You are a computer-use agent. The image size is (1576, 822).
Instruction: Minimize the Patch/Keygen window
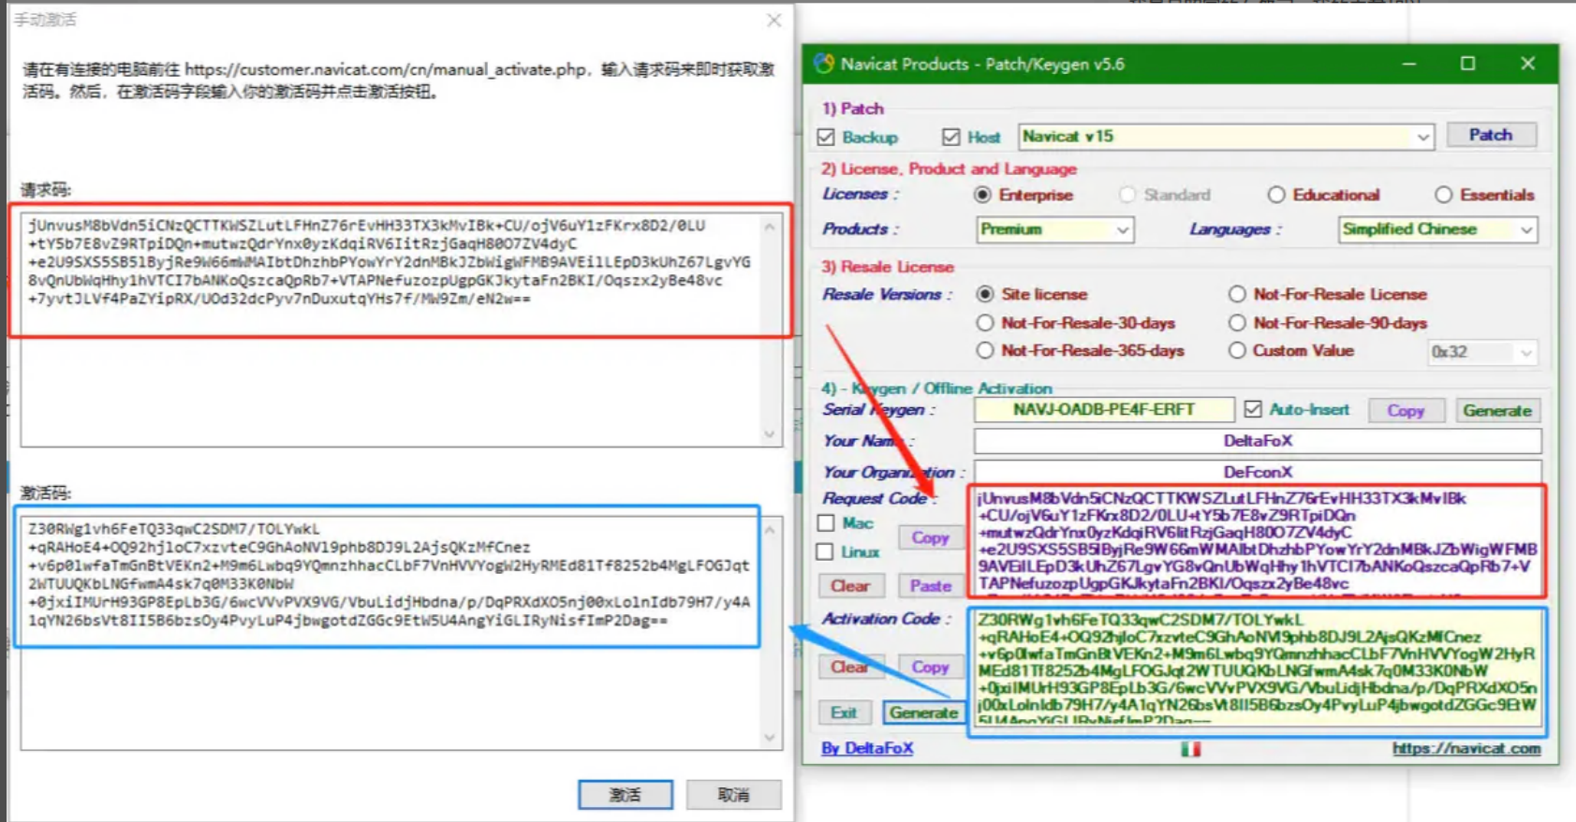coord(1409,64)
